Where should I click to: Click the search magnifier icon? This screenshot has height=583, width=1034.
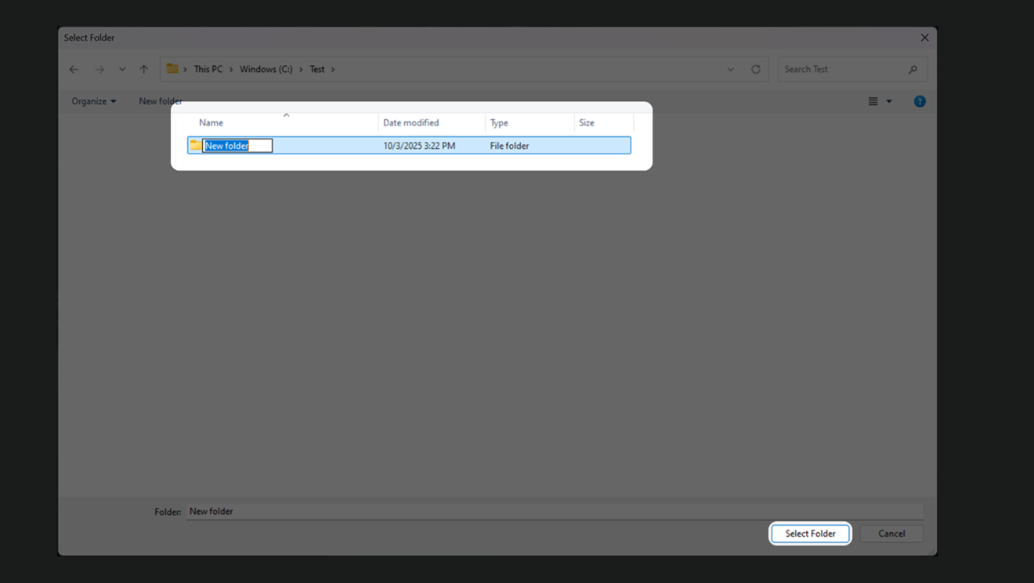click(x=913, y=69)
